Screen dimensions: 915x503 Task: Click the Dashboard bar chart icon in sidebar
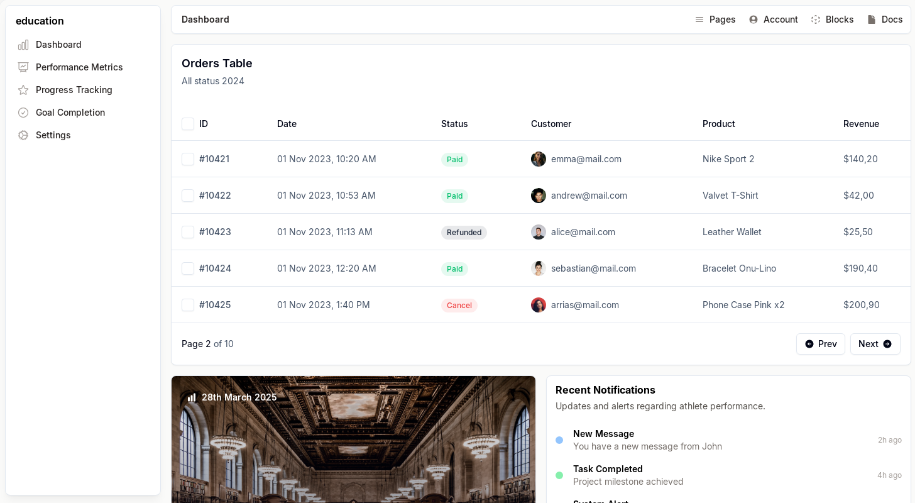coord(23,45)
